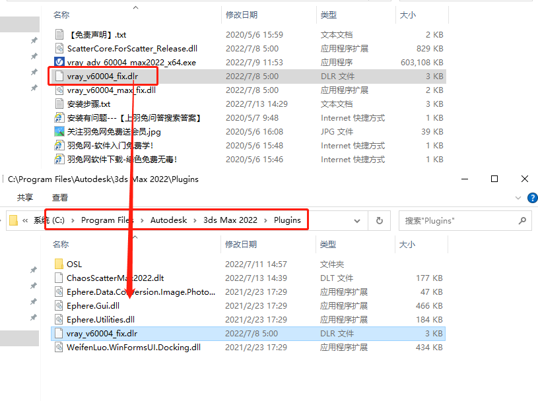
Task: Open the 共享 ribbon tab
Action: pyautogui.click(x=25, y=197)
